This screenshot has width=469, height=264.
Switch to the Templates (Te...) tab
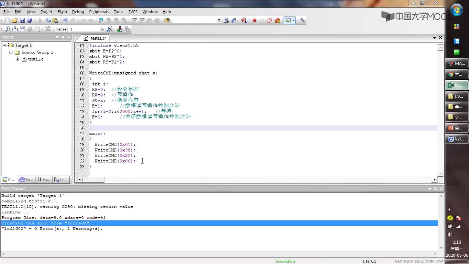(60, 180)
